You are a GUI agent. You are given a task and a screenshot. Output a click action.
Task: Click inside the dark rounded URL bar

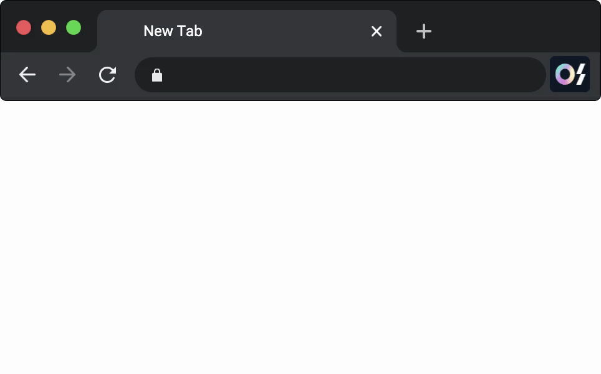coord(340,75)
